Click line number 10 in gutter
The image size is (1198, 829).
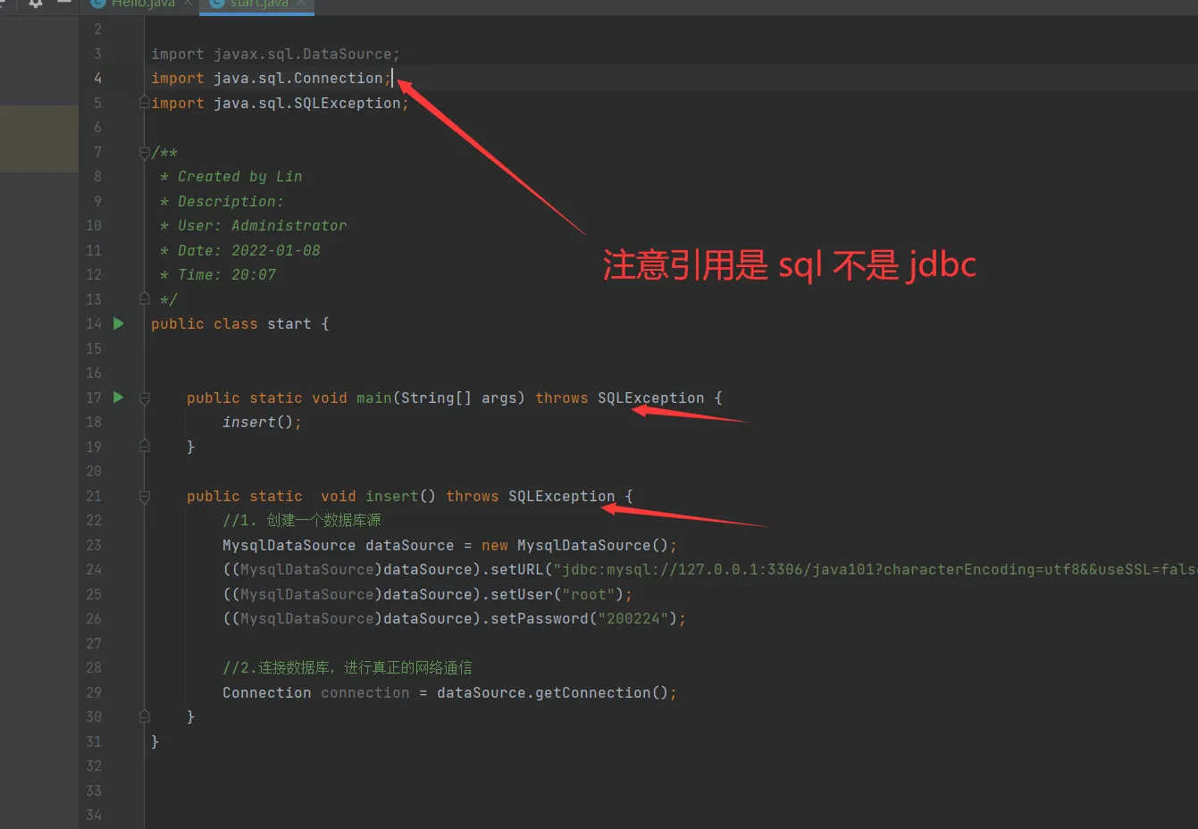click(x=94, y=225)
